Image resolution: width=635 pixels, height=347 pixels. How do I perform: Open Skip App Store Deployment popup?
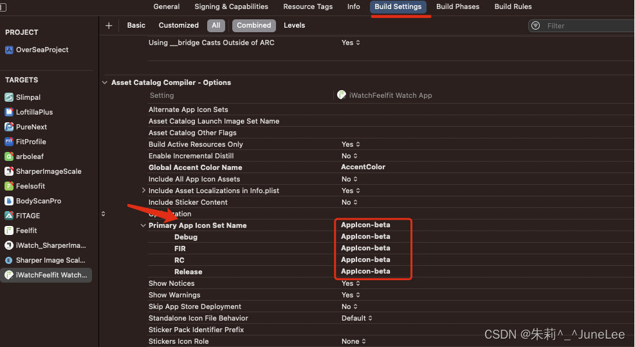[x=349, y=306]
